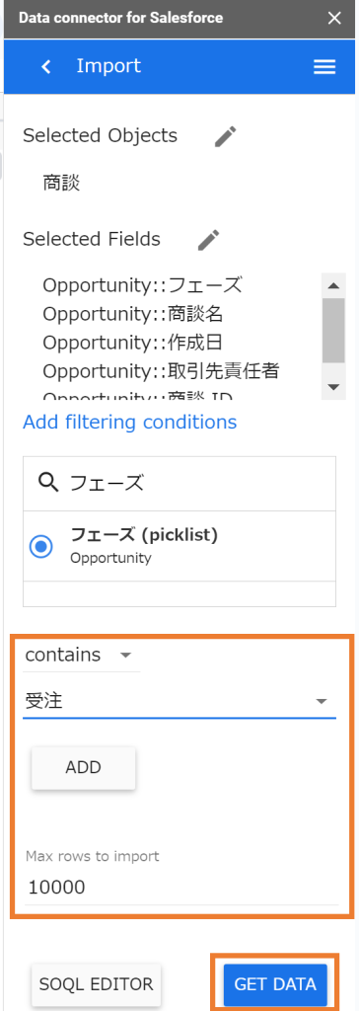Screen dimensions: 359x1011
Task: Go back using the Import back arrow
Action: pos(45,67)
